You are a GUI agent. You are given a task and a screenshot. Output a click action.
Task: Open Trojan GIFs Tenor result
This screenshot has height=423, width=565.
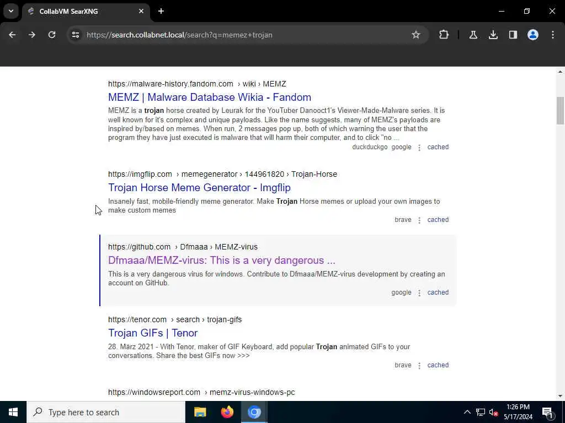pyautogui.click(x=153, y=333)
